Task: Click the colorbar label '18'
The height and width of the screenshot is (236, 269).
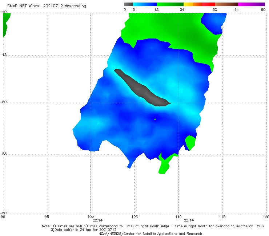Action: (156, 10)
